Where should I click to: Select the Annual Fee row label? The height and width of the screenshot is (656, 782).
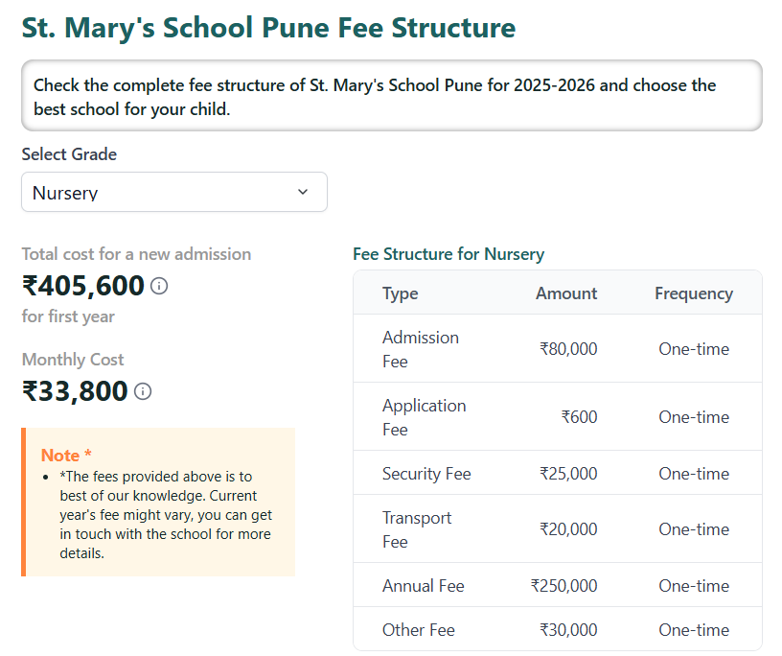point(423,586)
